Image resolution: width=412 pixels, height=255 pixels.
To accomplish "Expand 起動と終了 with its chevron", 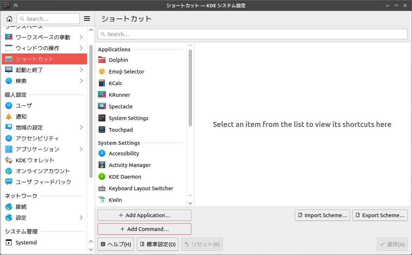I will (81, 70).
